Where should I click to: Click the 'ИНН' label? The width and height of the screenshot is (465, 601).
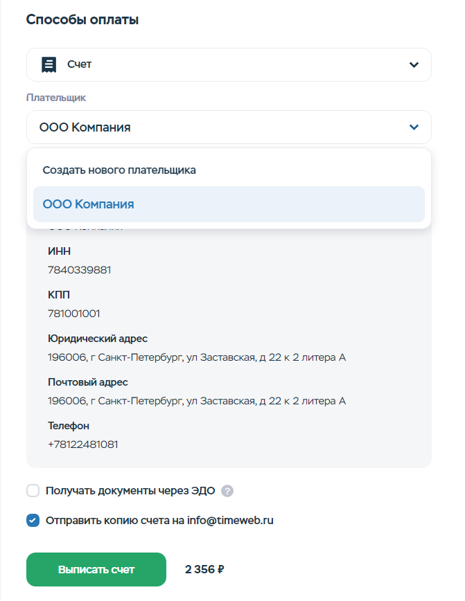pos(59,251)
